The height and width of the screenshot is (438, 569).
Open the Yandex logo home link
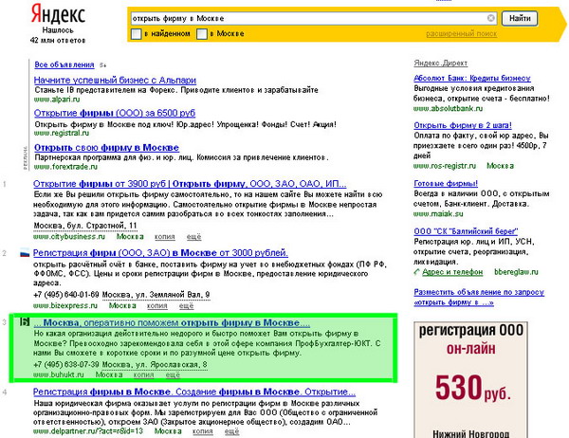(x=58, y=14)
